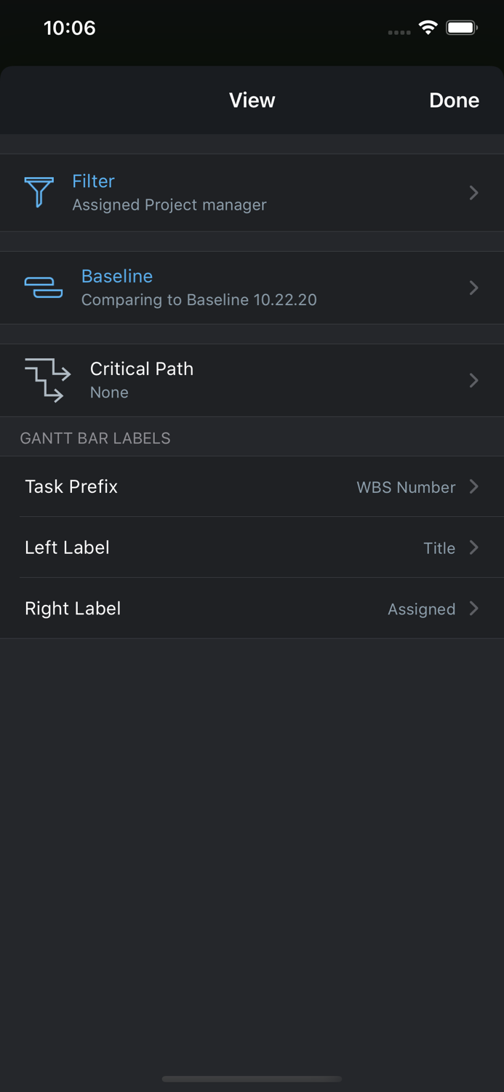This screenshot has width=504, height=1092.
Task: Tap the home indicator bar
Action: point(252,1079)
